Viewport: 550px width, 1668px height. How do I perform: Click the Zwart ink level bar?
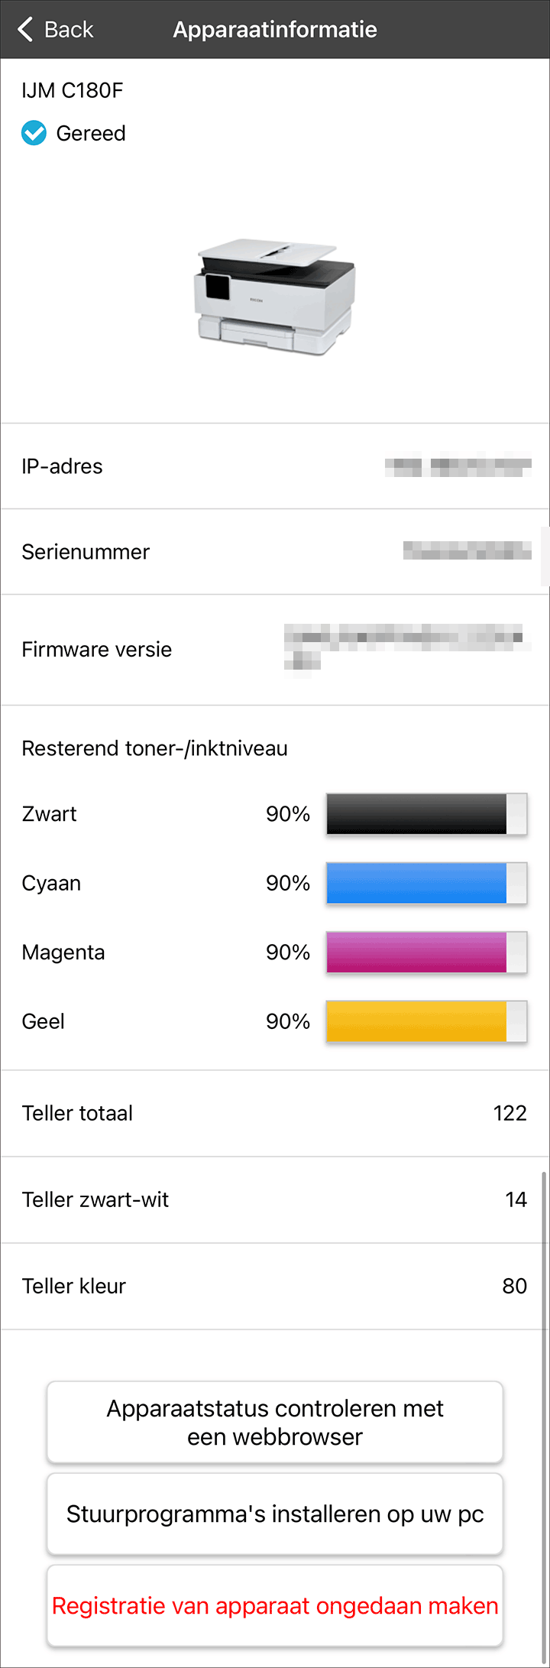[425, 813]
